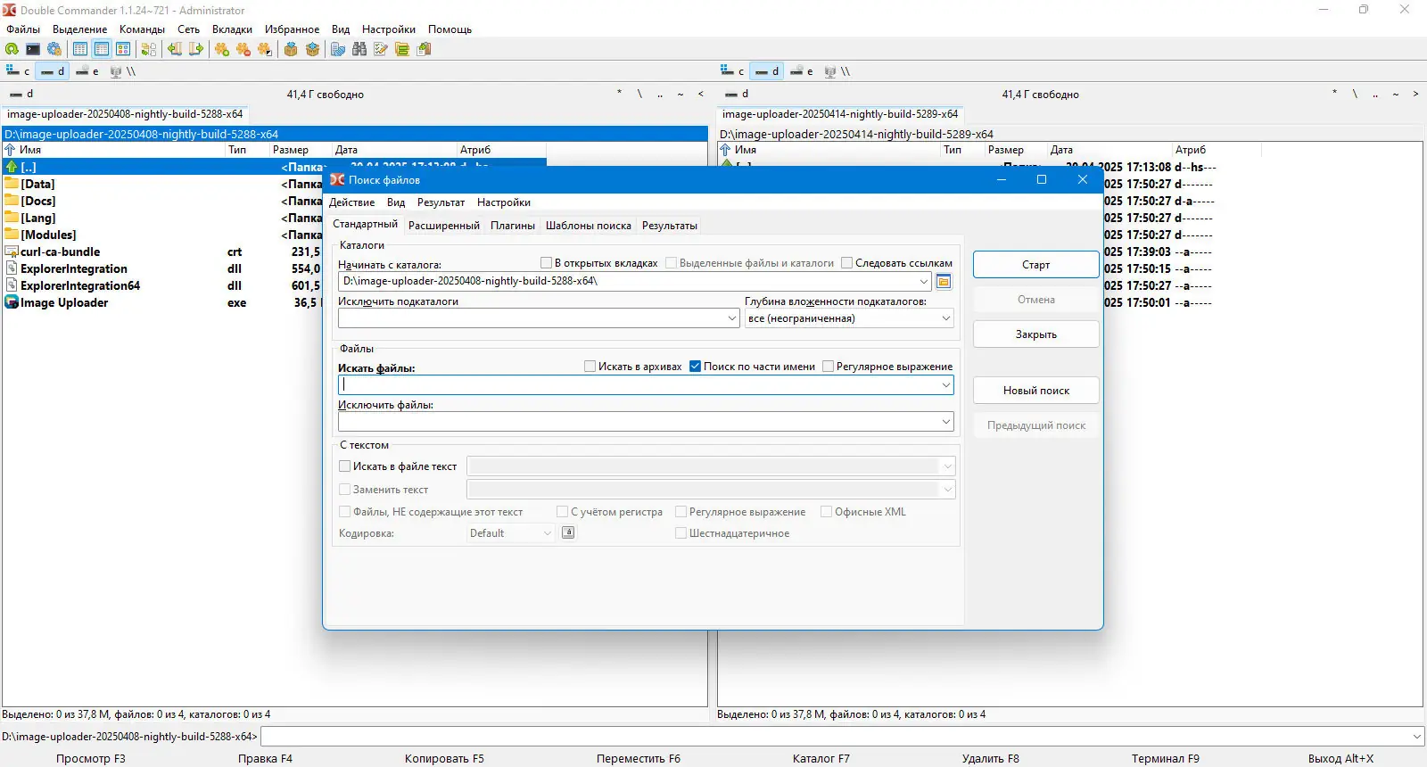Expand subdirectory depth dropdown
The image size is (1427, 767).
945,318
